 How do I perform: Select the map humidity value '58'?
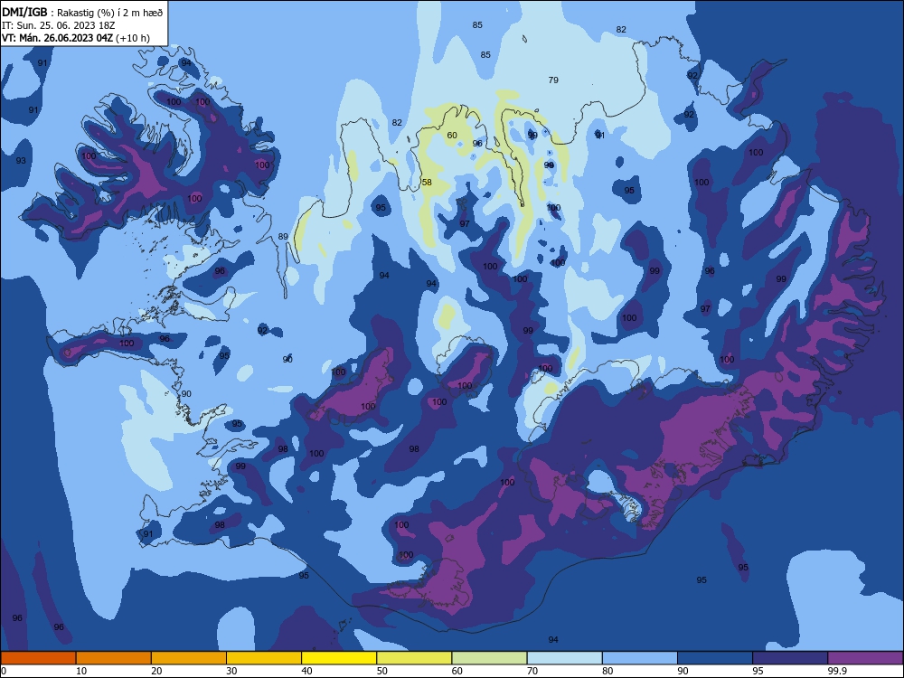click(427, 183)
